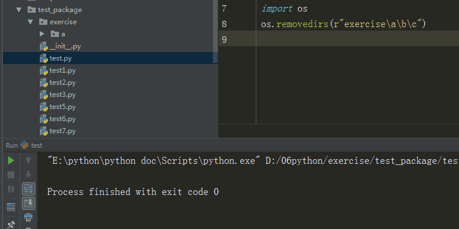The width and height of the screenshot is (459, 229).
Task: Expand folder a with its arrow
Action: point(42,34)
